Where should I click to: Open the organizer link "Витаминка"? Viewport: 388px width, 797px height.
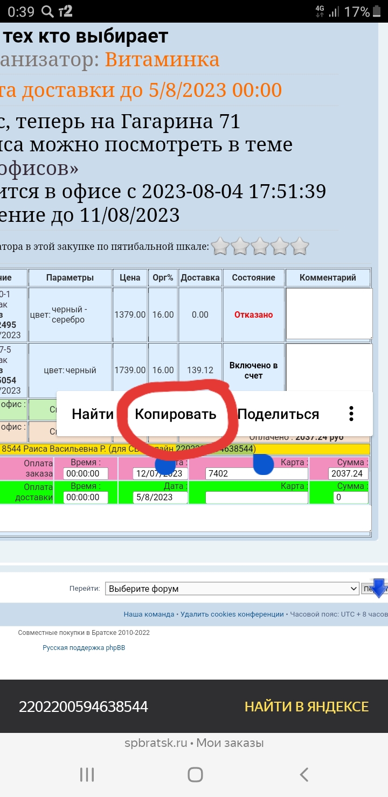pyautogui.click(x=162, y=59)
